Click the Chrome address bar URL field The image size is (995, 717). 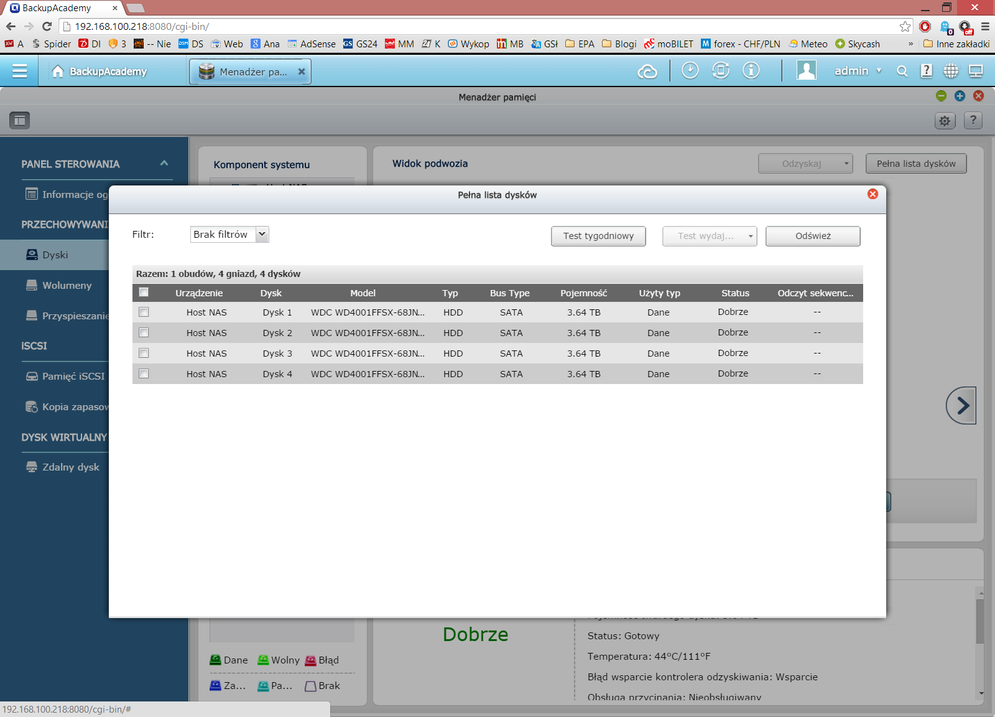click(x=485, y=26)
